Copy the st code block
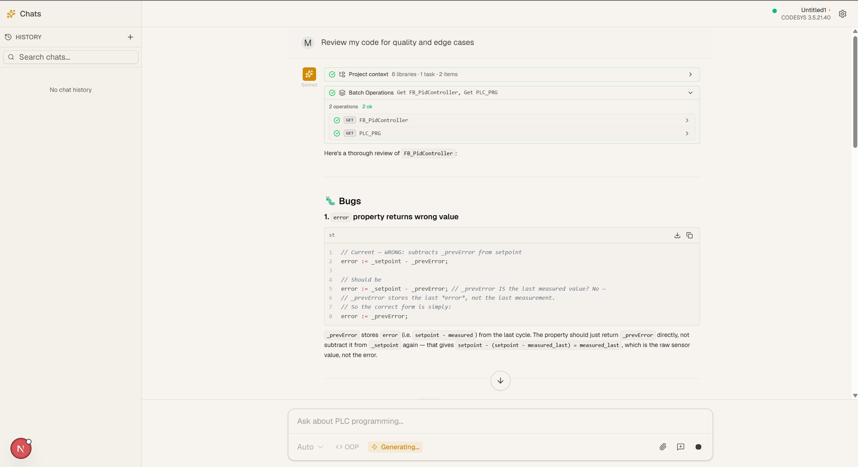The height and width of the screenshot is (467, 858). click(690, 235)
